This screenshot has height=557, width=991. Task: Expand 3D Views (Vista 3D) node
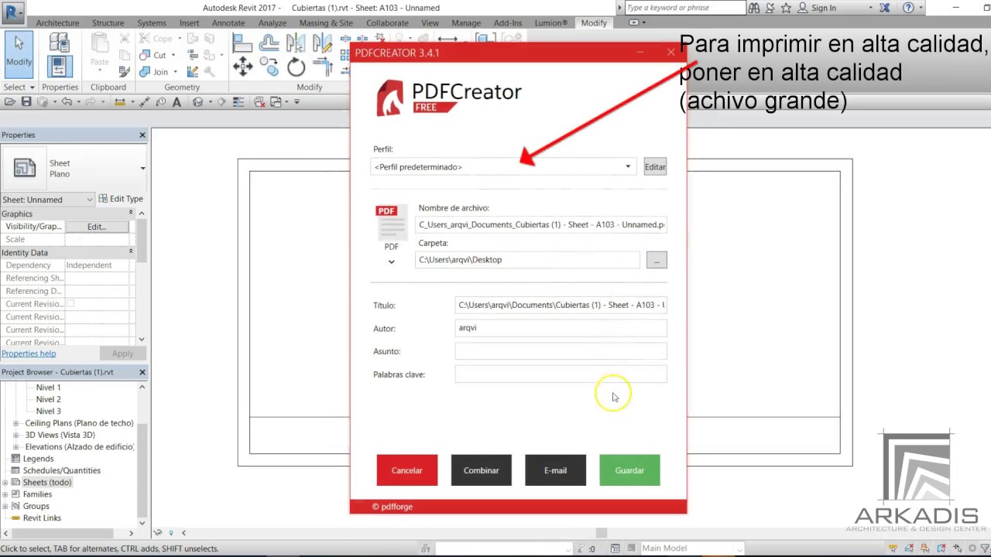(x=16, y=435)
